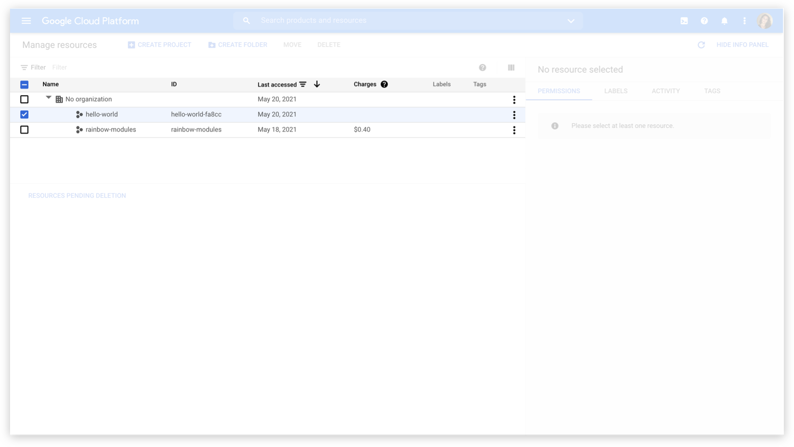Click the Tags column header in table
This screenshot has height=447, width=794.
tap(480, 84)
